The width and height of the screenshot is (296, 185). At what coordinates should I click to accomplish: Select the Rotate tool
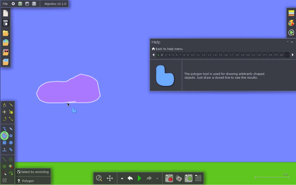tap(4, 119)
